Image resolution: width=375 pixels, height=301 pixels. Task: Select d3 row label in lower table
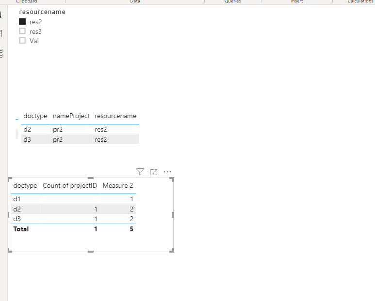tap(17, 219)
